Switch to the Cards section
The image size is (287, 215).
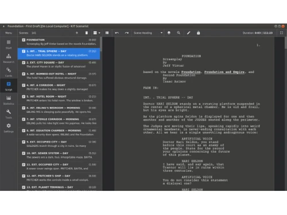pyautogui.click(x=9, y=72)
